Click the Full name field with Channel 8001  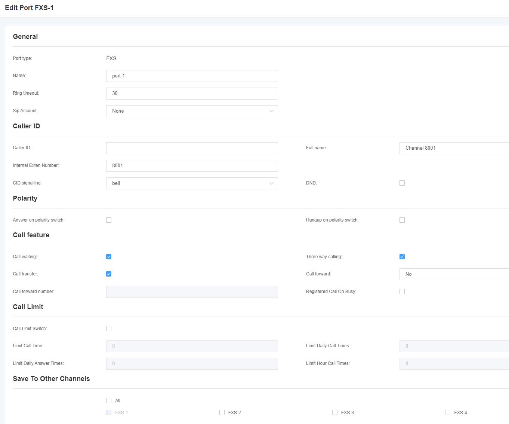(x=454, y=148)
